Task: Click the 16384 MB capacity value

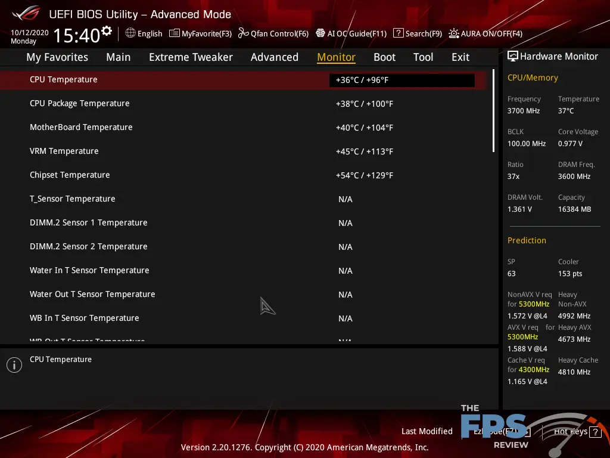Action: 575,209
